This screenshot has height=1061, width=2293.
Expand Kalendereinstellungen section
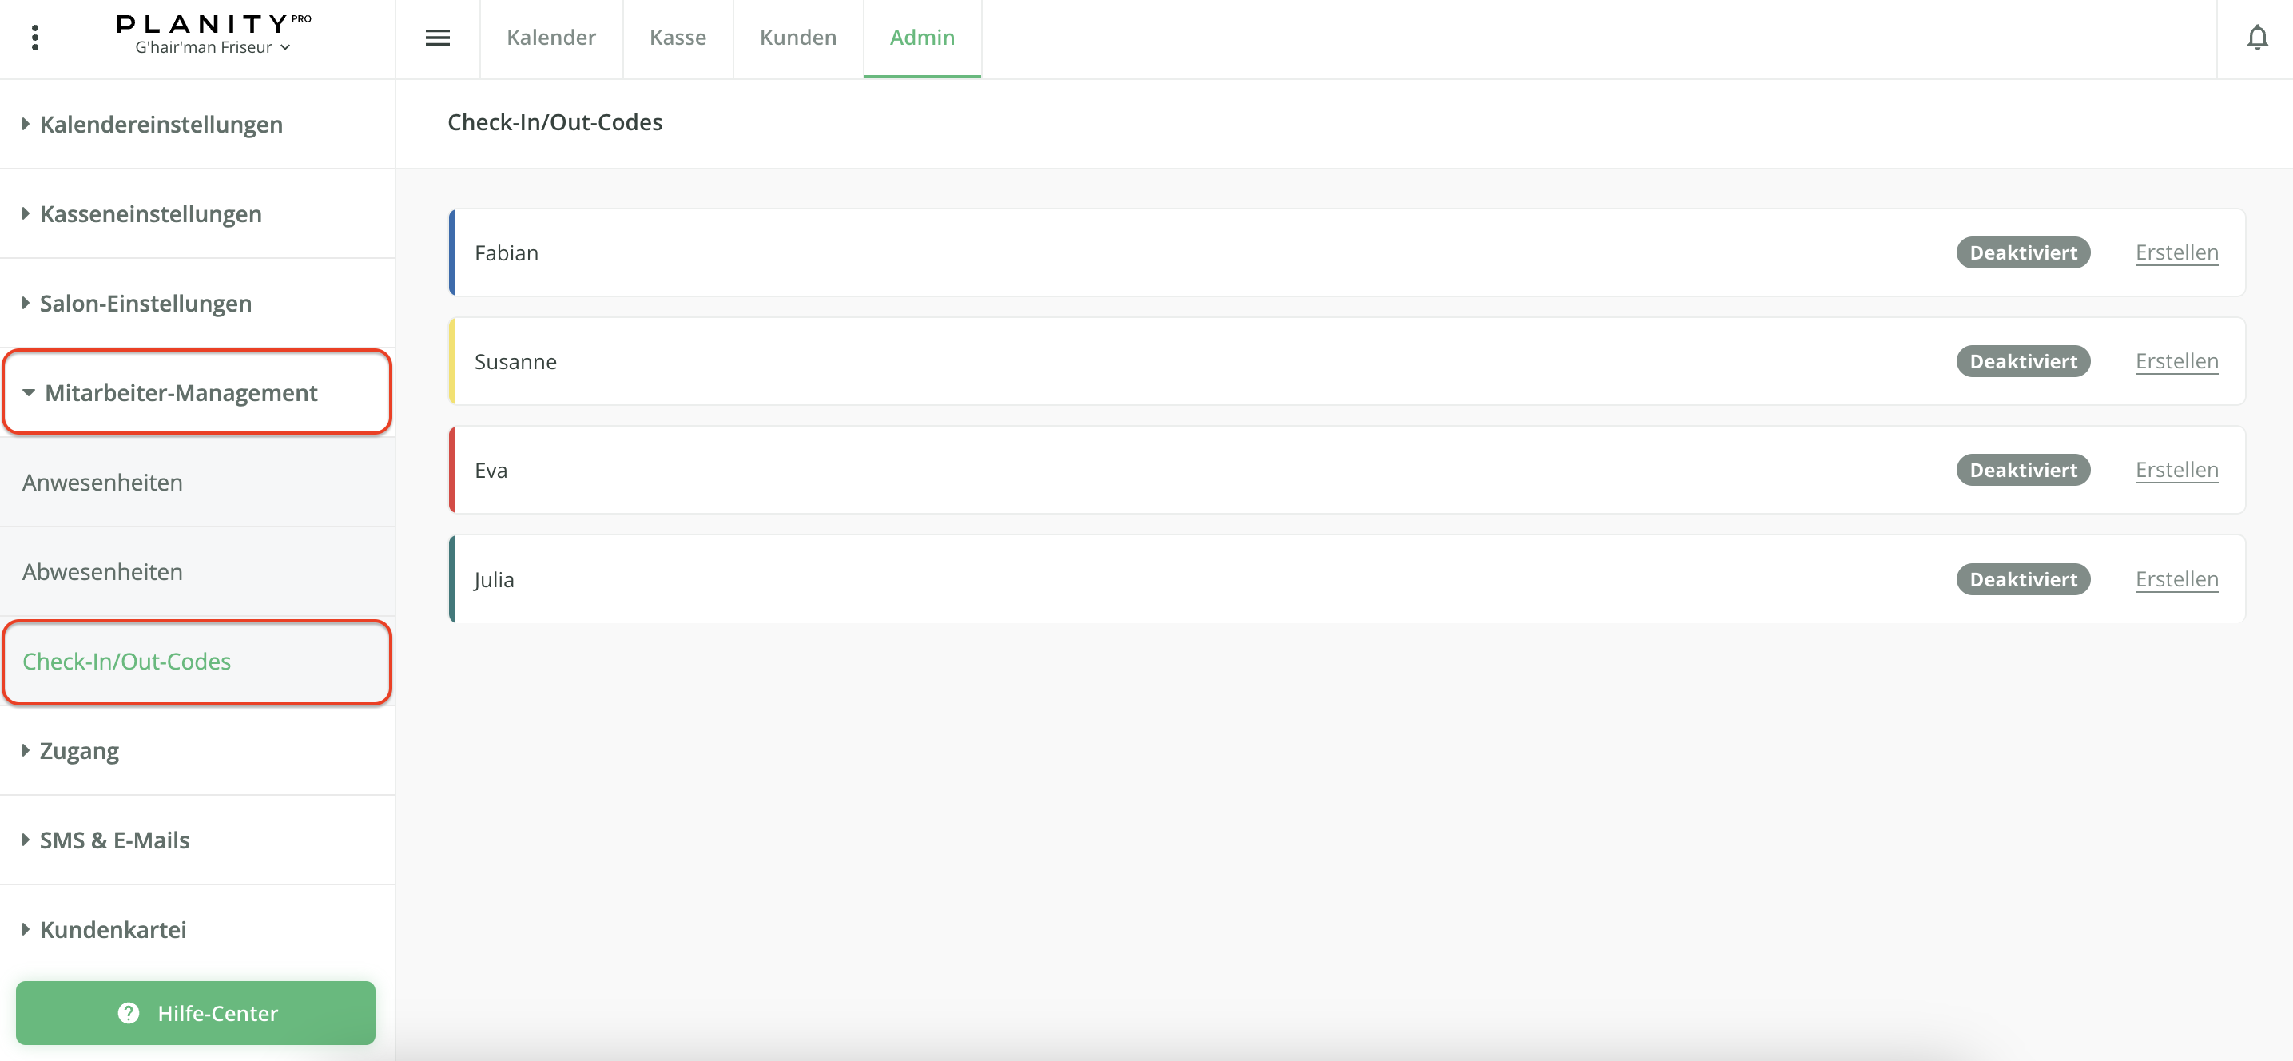click(x=161, y=125)
